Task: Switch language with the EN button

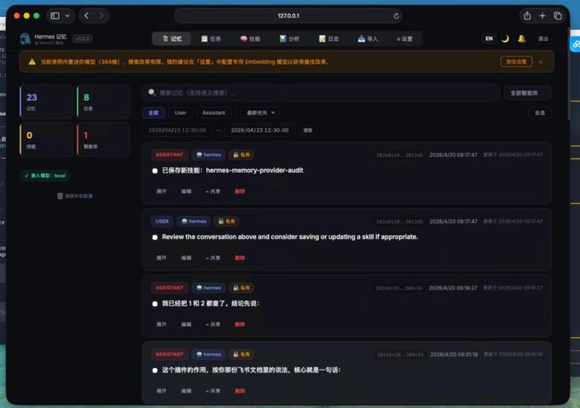Action: point(489,38)
